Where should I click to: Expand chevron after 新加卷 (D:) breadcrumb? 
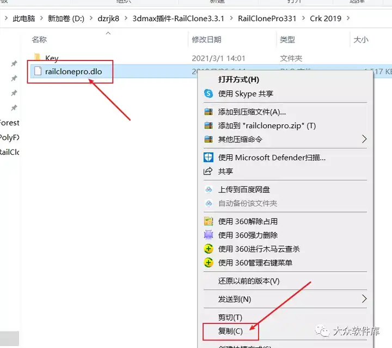tap(91, 19)
